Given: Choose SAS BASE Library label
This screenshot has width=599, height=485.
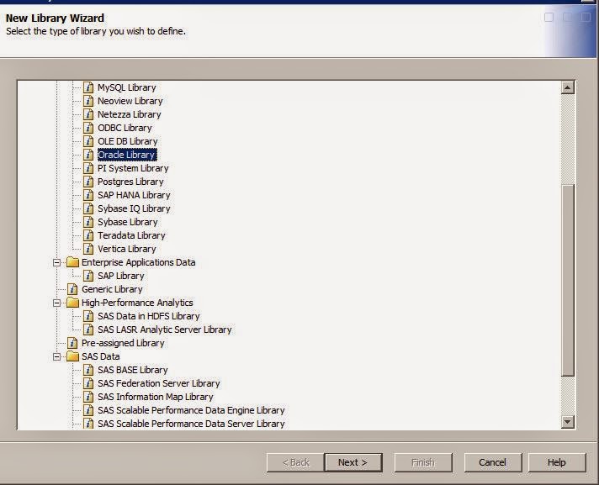Looking at the screenshot, I should 133,370.
